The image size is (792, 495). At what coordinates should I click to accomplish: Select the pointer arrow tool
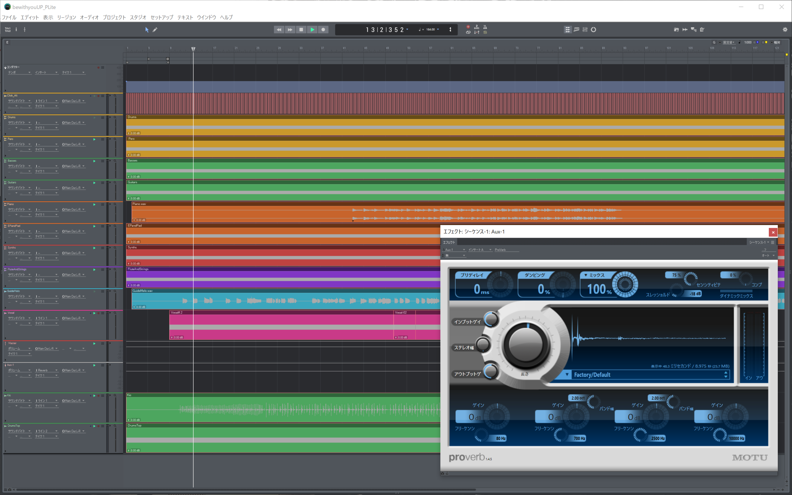click(x=147, y=30)
